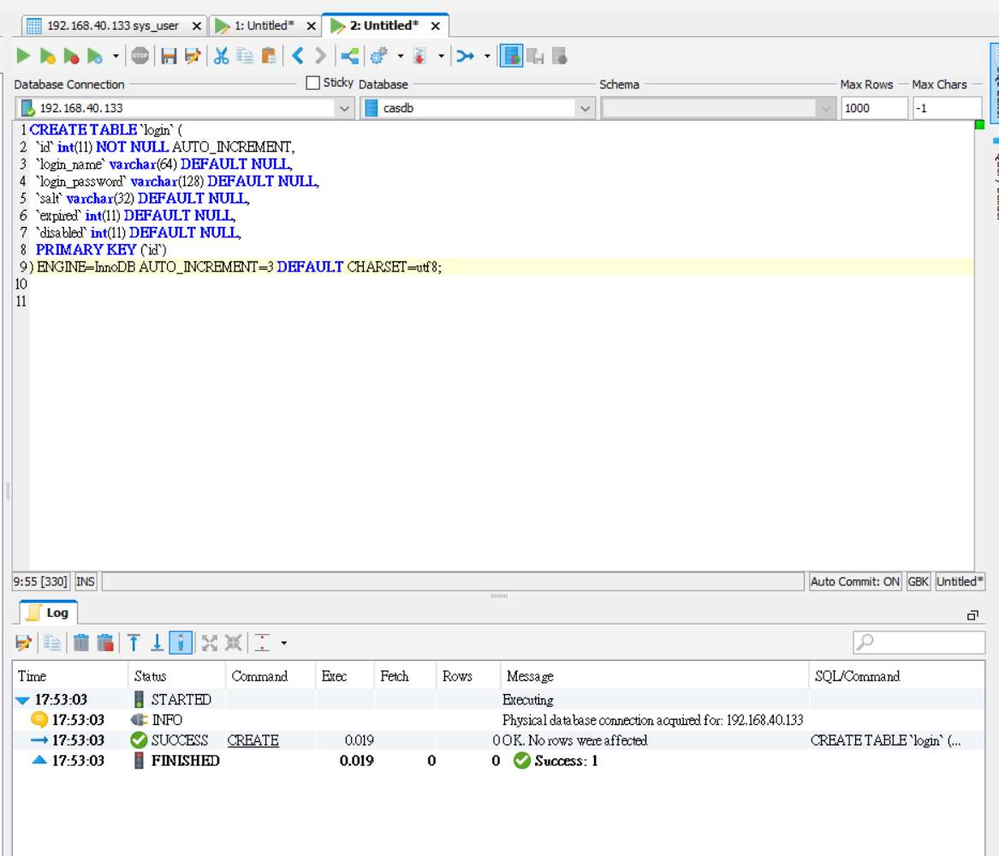Viewport: 999px width, 856px height.
Task: Click the scroll-to-top arrow icon in Log toolbar
Action: (134, 643)
